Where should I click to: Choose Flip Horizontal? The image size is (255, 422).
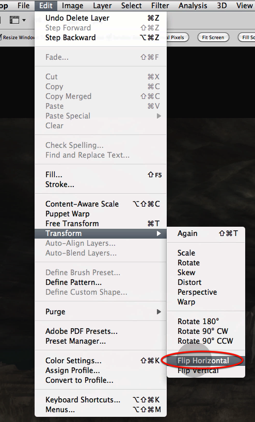click(206, 361)
